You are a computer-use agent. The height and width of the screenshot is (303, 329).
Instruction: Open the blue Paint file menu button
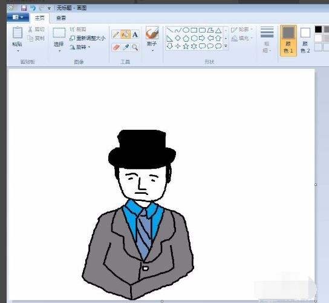(18, 18)
